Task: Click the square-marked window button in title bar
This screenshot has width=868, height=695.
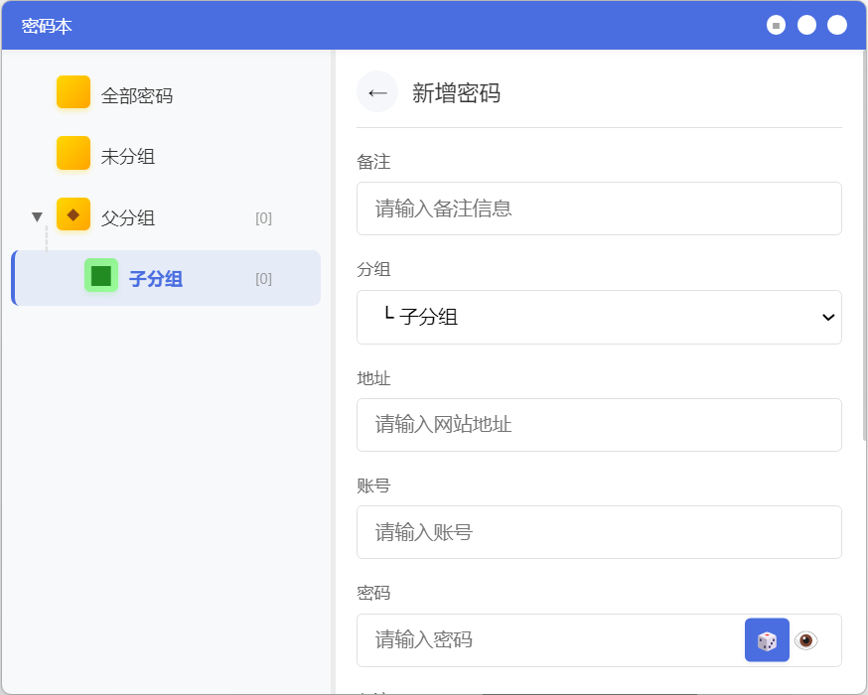Action: click(x=776, y=25)
